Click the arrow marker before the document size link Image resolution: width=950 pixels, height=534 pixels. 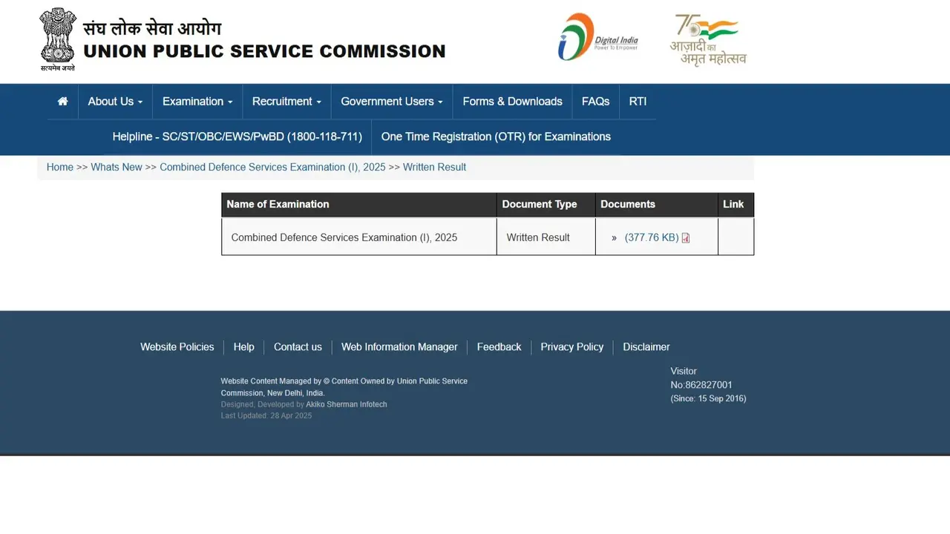click(614, 238)
